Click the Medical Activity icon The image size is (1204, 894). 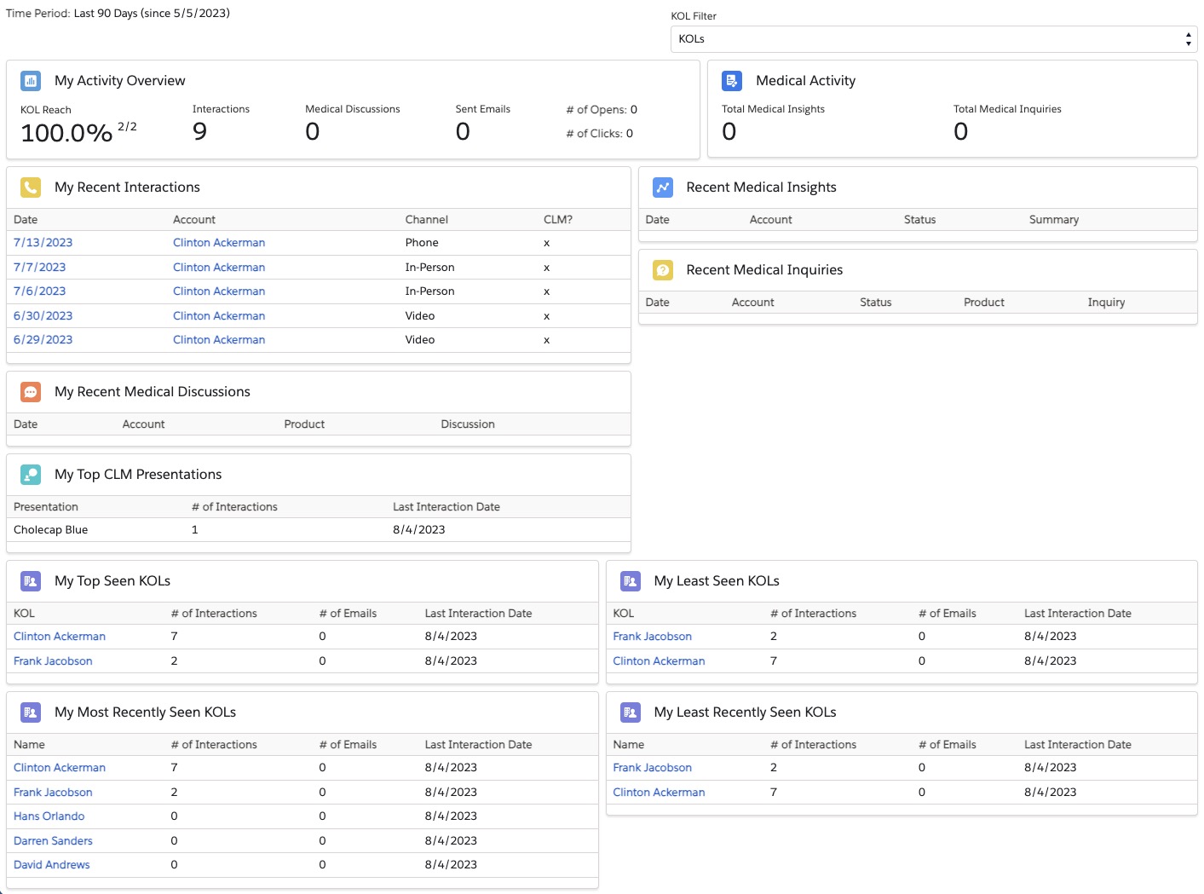click(x=731, y=81)
